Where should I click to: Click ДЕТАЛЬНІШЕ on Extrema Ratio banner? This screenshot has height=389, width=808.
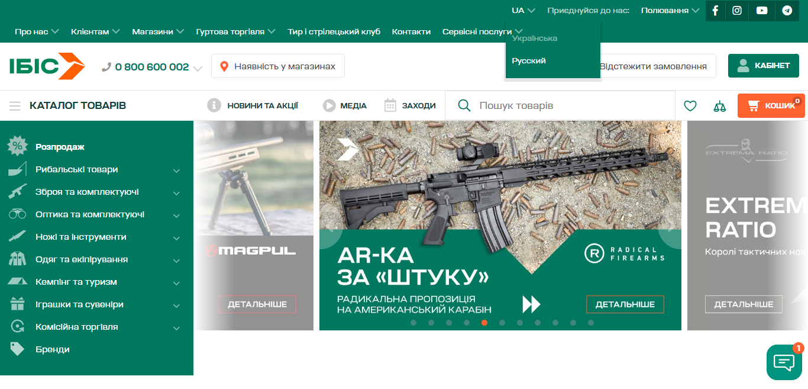[x=744, y=304]
